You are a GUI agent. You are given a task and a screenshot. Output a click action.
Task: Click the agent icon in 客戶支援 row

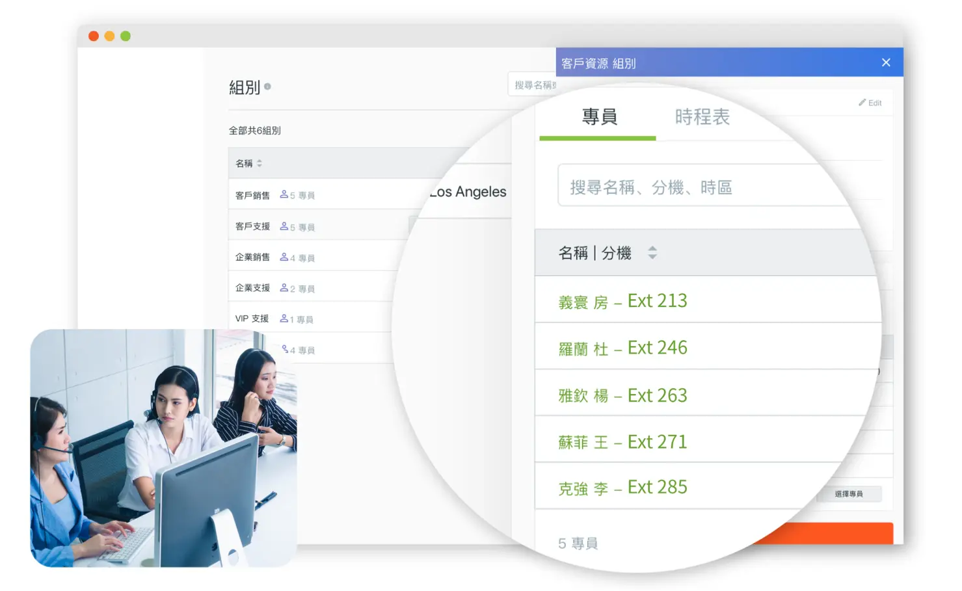click(x=284, y=226)
